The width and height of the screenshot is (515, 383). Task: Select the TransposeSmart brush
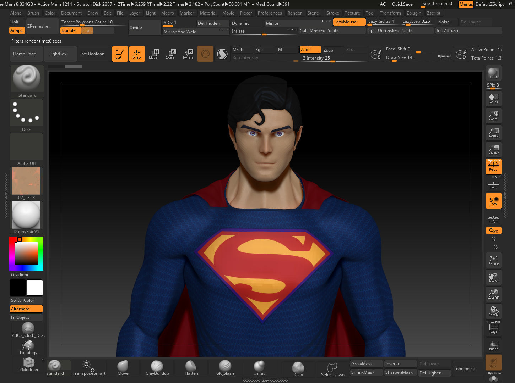[x=89, y=368]
